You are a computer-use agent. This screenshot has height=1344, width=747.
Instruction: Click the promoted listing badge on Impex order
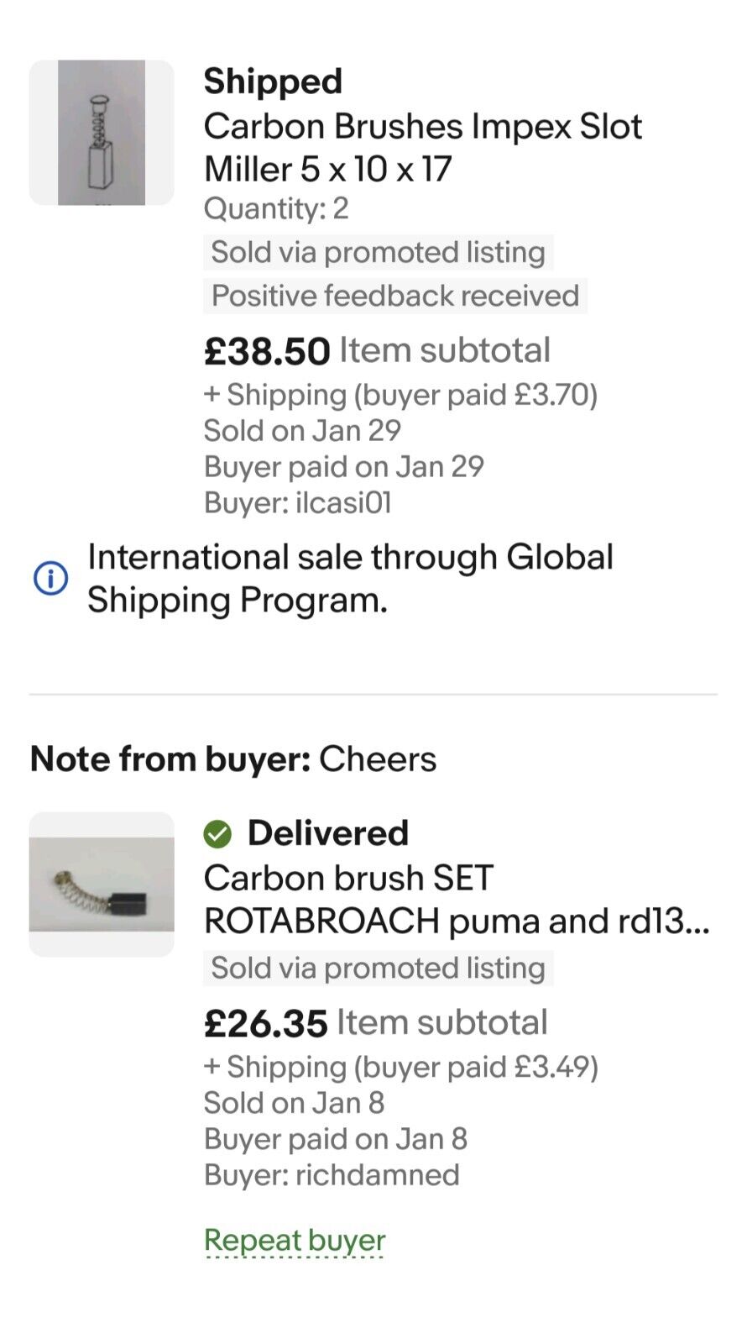(378, 252)
